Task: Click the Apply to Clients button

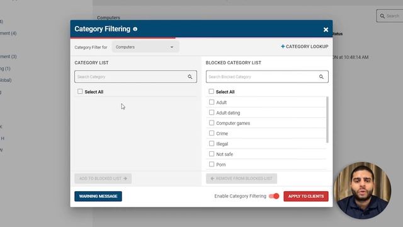Action: pyautogui.click(x=306, y=196)
